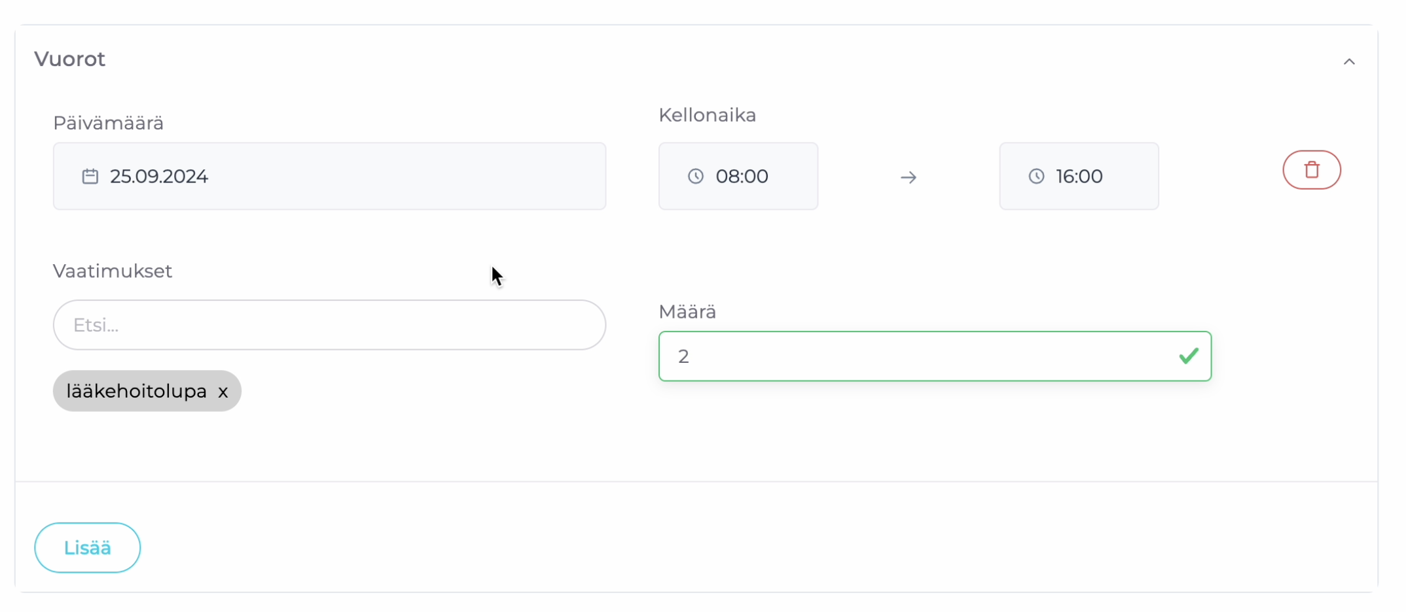Click into the Määrä quantity field
This screenshot has width=1406, height=612.
pos(916,356)
